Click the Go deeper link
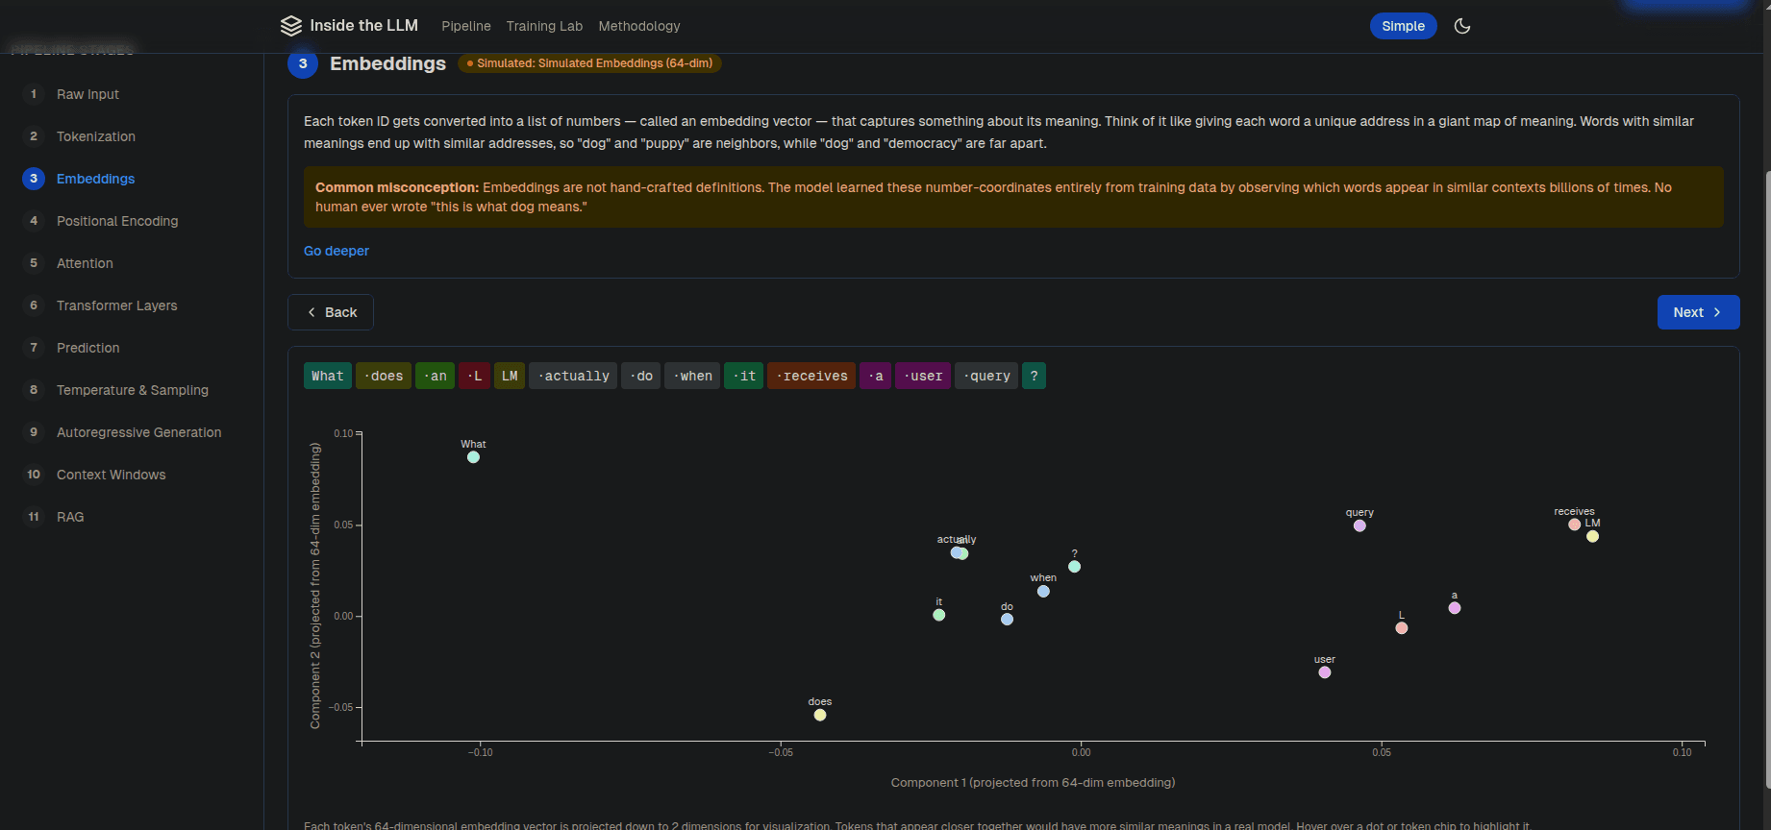Image resolution: width=1771 pixels, height=830 pixels. (x=337, y=251)
